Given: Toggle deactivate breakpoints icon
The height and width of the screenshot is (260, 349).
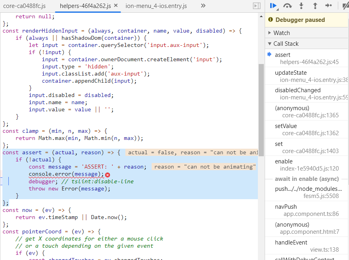Looking at the screenshot, I should pos(345,6).
